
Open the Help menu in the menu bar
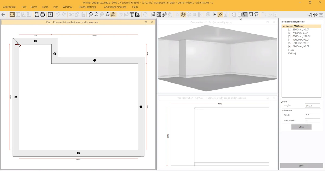coord(135,7)
